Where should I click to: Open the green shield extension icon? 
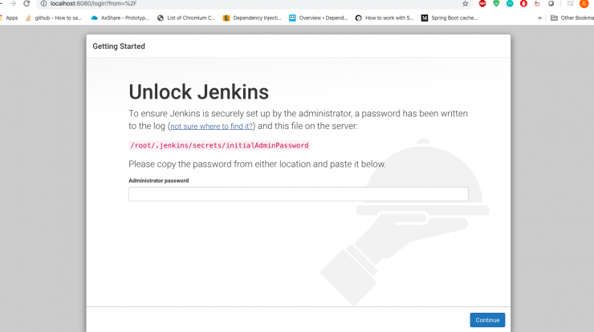(496, 4)
